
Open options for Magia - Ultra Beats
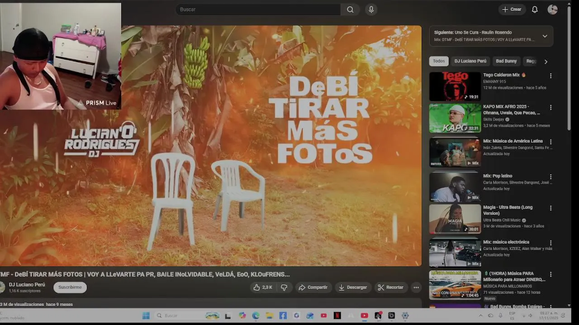point(551,208)
